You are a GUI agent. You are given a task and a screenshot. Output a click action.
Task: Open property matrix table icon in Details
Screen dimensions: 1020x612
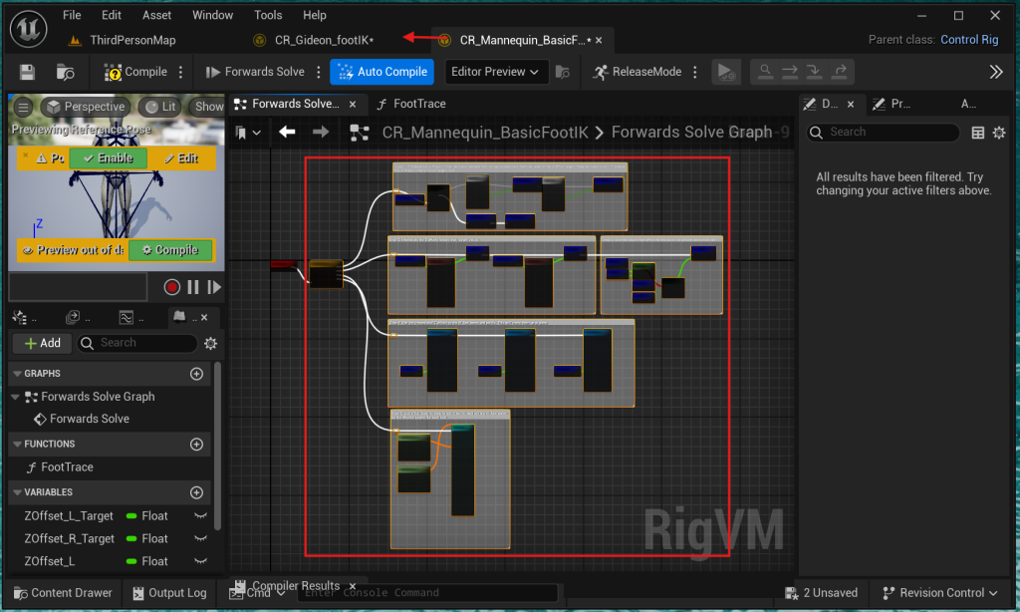click(x=978, y=133)
